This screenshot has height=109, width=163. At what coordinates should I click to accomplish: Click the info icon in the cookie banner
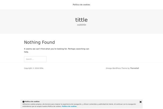[x=23, y=102]
